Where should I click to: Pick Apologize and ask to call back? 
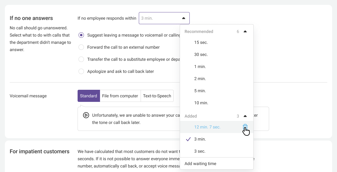81,71
